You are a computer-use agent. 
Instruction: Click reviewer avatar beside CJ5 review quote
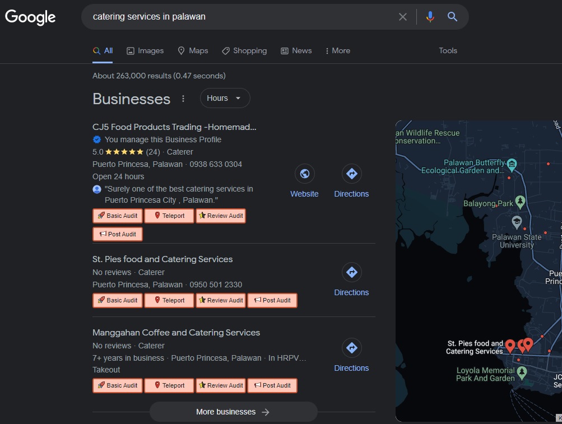click(x=97, y=189)
